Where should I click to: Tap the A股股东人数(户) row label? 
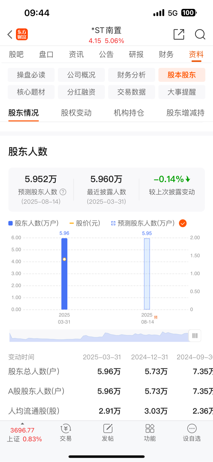point(36,391)
